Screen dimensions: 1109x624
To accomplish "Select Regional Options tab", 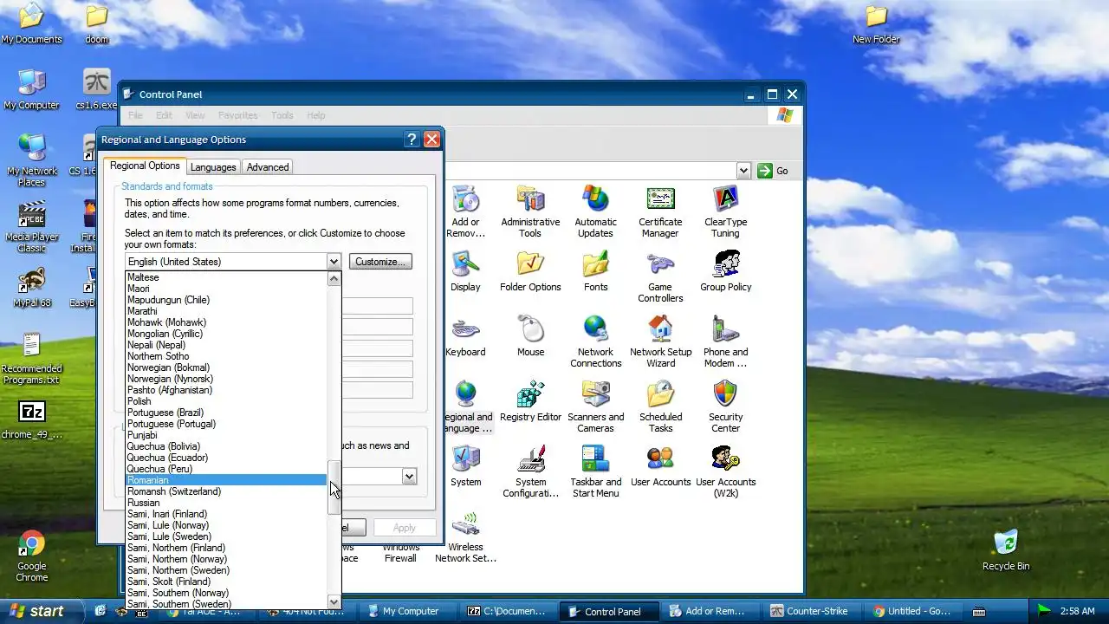I will pos(145,166).
